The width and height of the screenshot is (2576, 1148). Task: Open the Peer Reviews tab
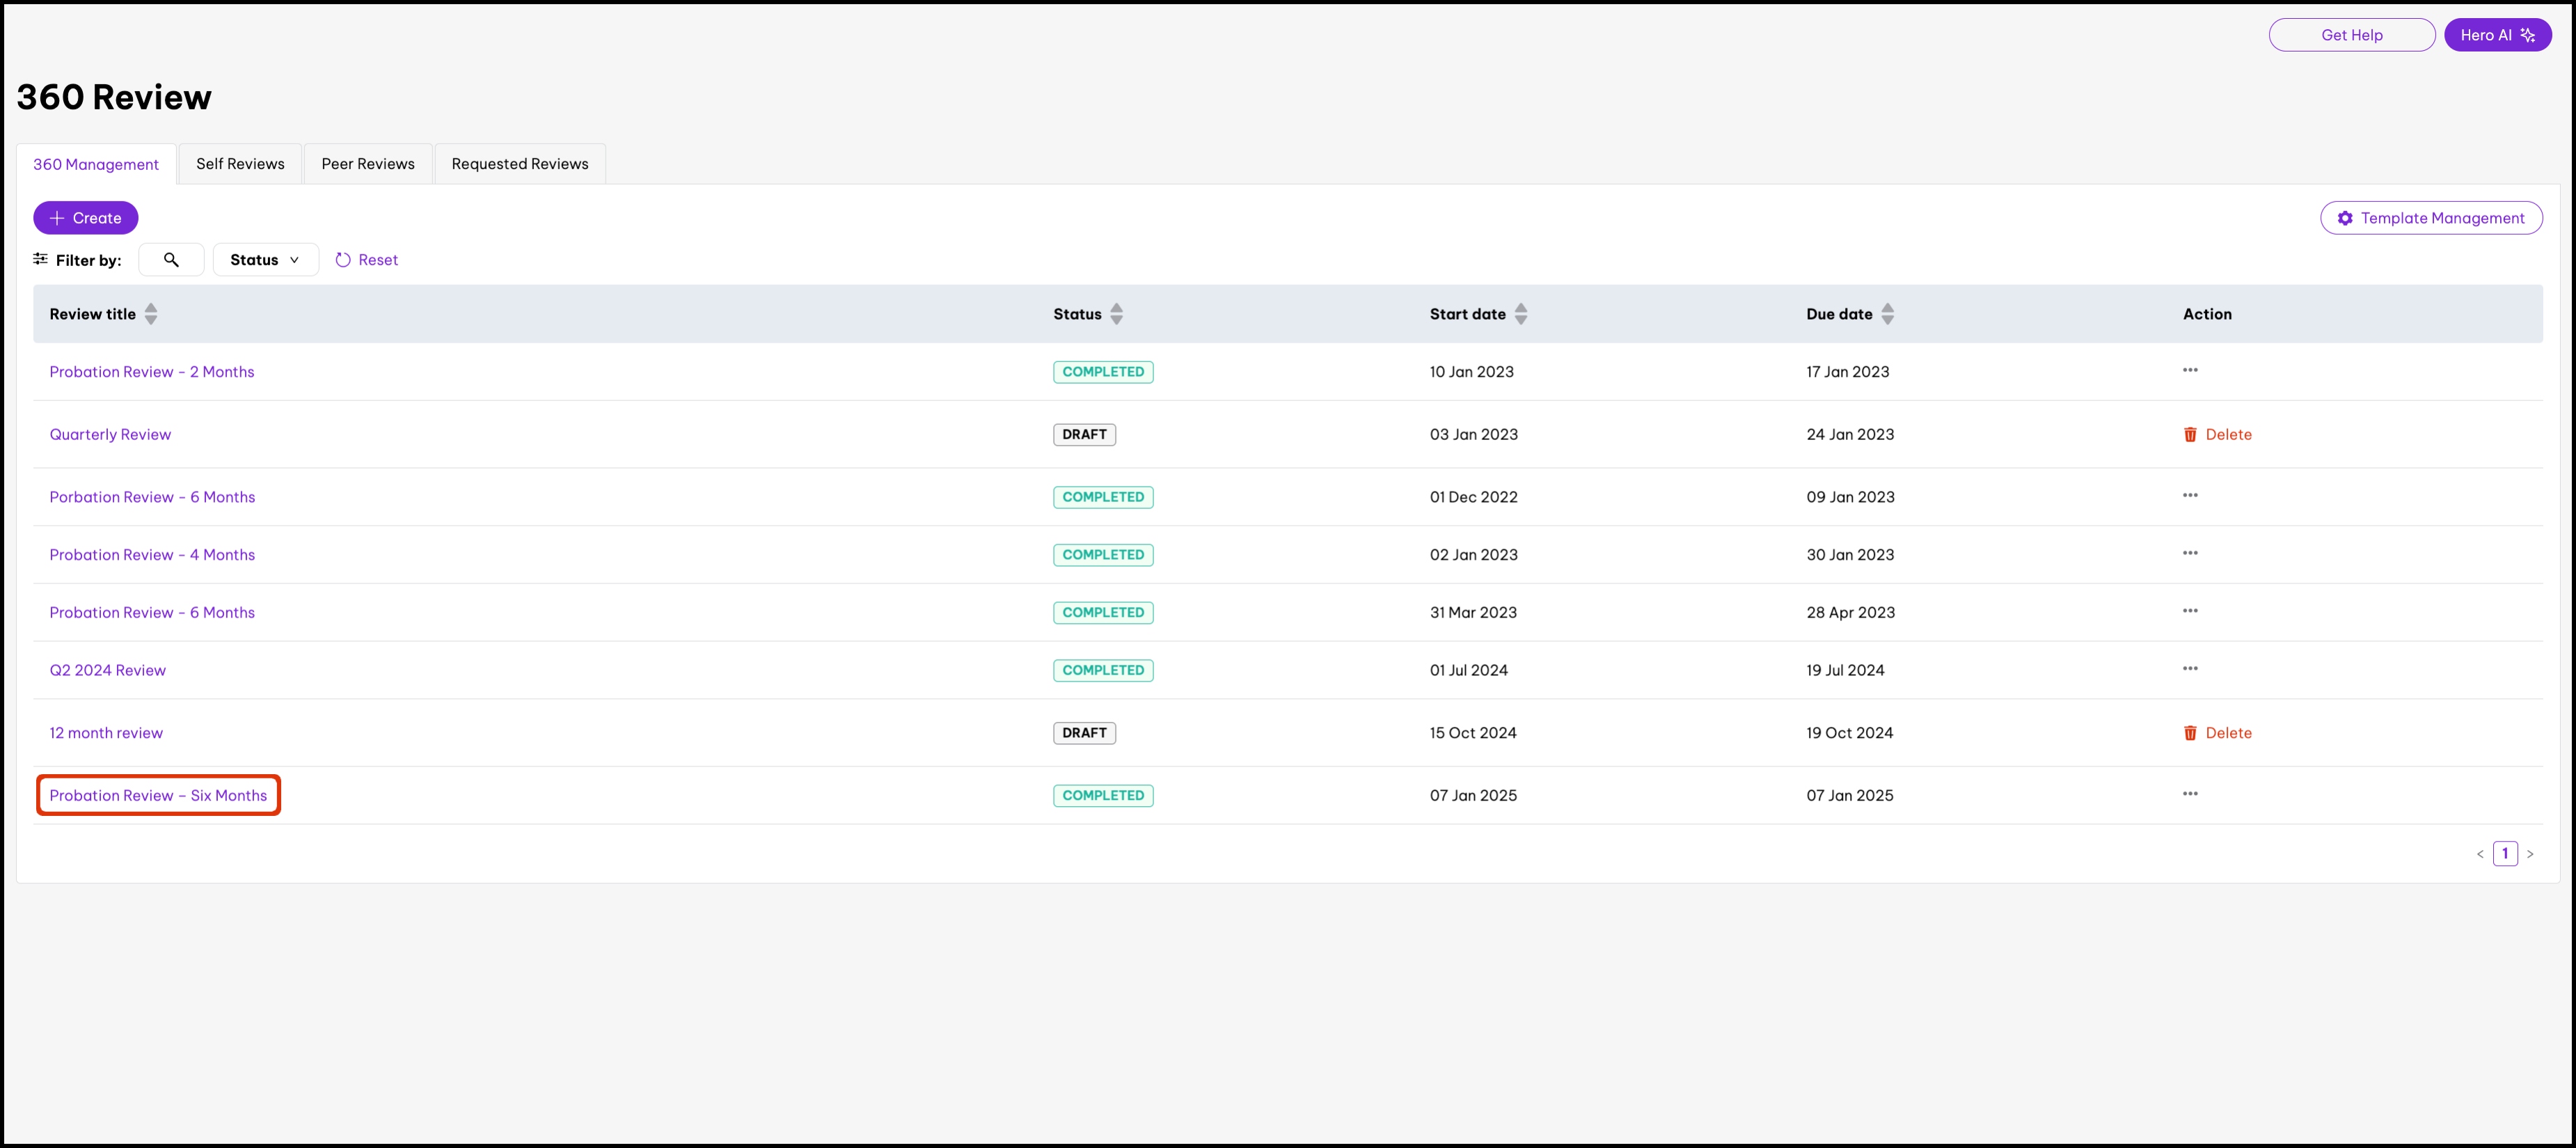coord(367,164)
